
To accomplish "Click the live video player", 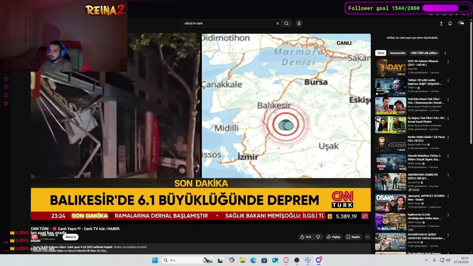I will click(x=201, y=129).
